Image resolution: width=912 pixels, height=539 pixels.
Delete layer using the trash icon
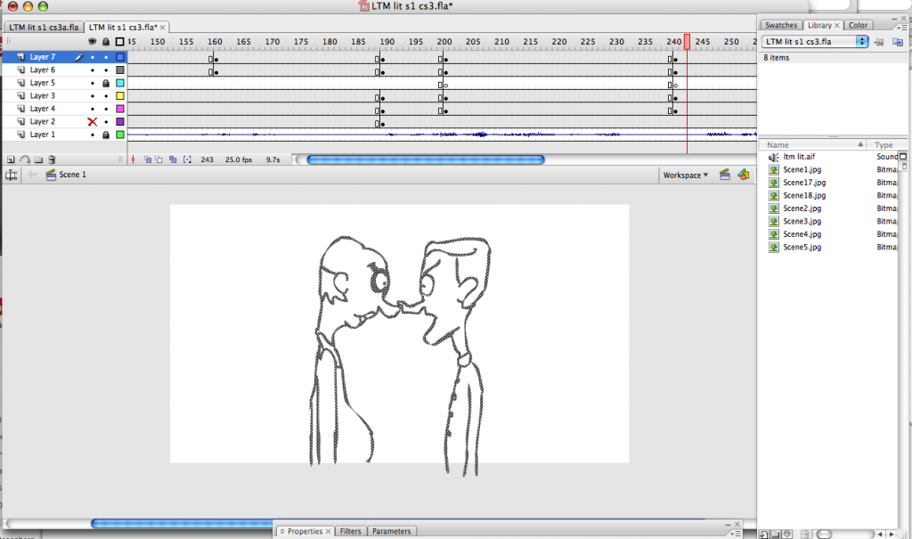pyautogui.click(x=52, y=159)
